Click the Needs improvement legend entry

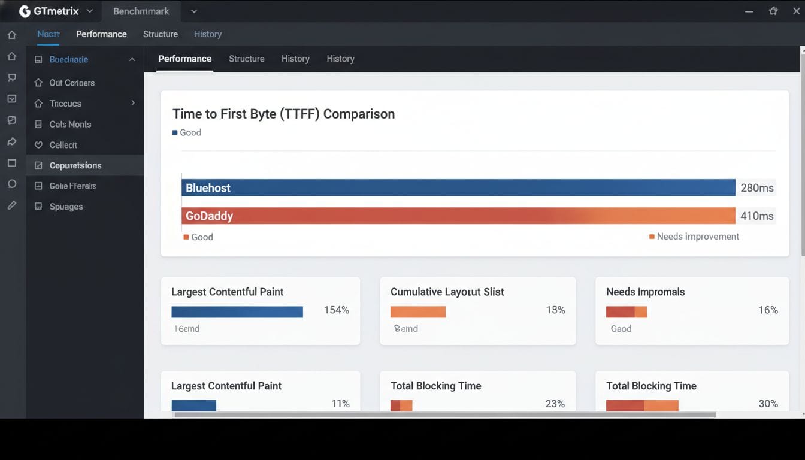coord(694,237)
